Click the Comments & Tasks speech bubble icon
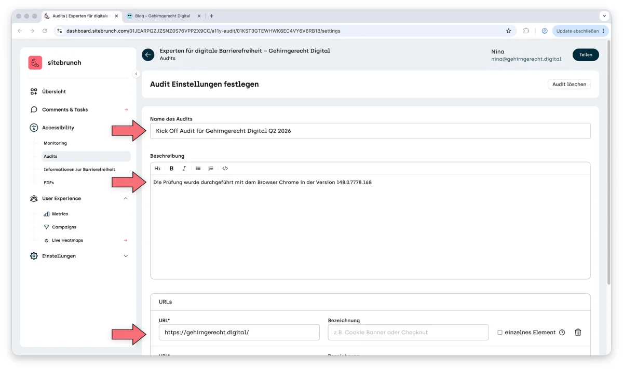This screenshot has height=370, width=623. (x=34, y=109)
